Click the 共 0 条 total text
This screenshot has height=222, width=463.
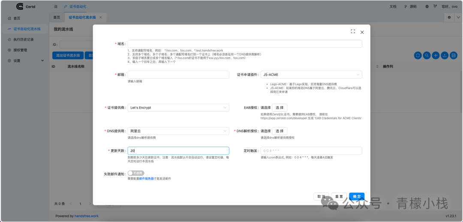(x=59, y=204)
